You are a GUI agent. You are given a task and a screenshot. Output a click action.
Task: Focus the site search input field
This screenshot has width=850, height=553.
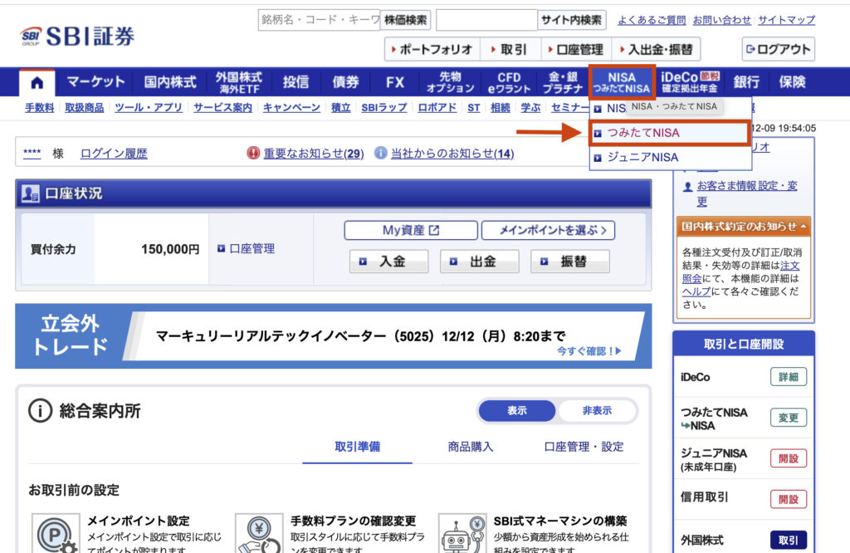(x=486, y=20)
